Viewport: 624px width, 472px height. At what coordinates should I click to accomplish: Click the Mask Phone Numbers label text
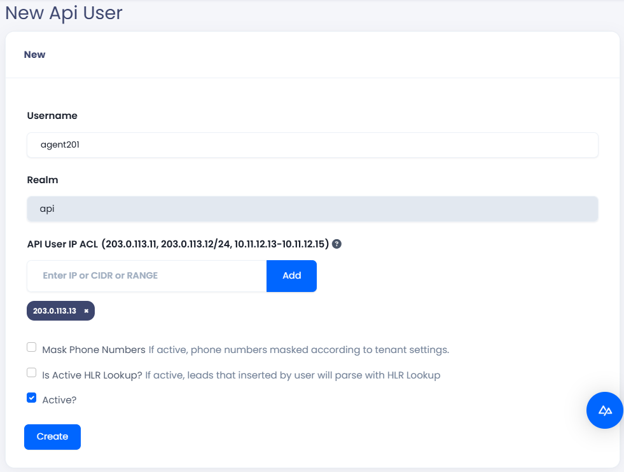94,350
